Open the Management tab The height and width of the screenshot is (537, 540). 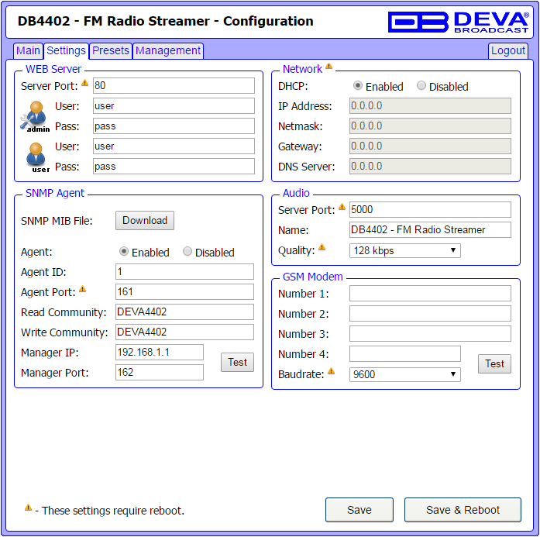pos(168,50)
